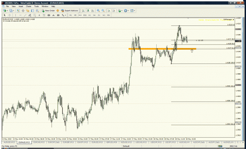Select the Horizontal Line drawing tool
The image size is (246, 149).
tap(20, 15)
